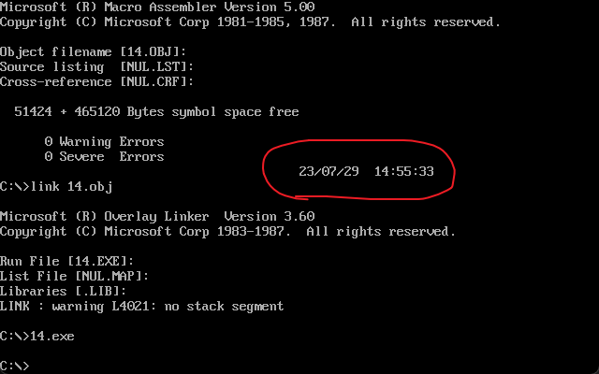Click the Macro Assembler Version 5.00 header
The width and height of the screenshot is (599, 374).
tap(157, 7)
